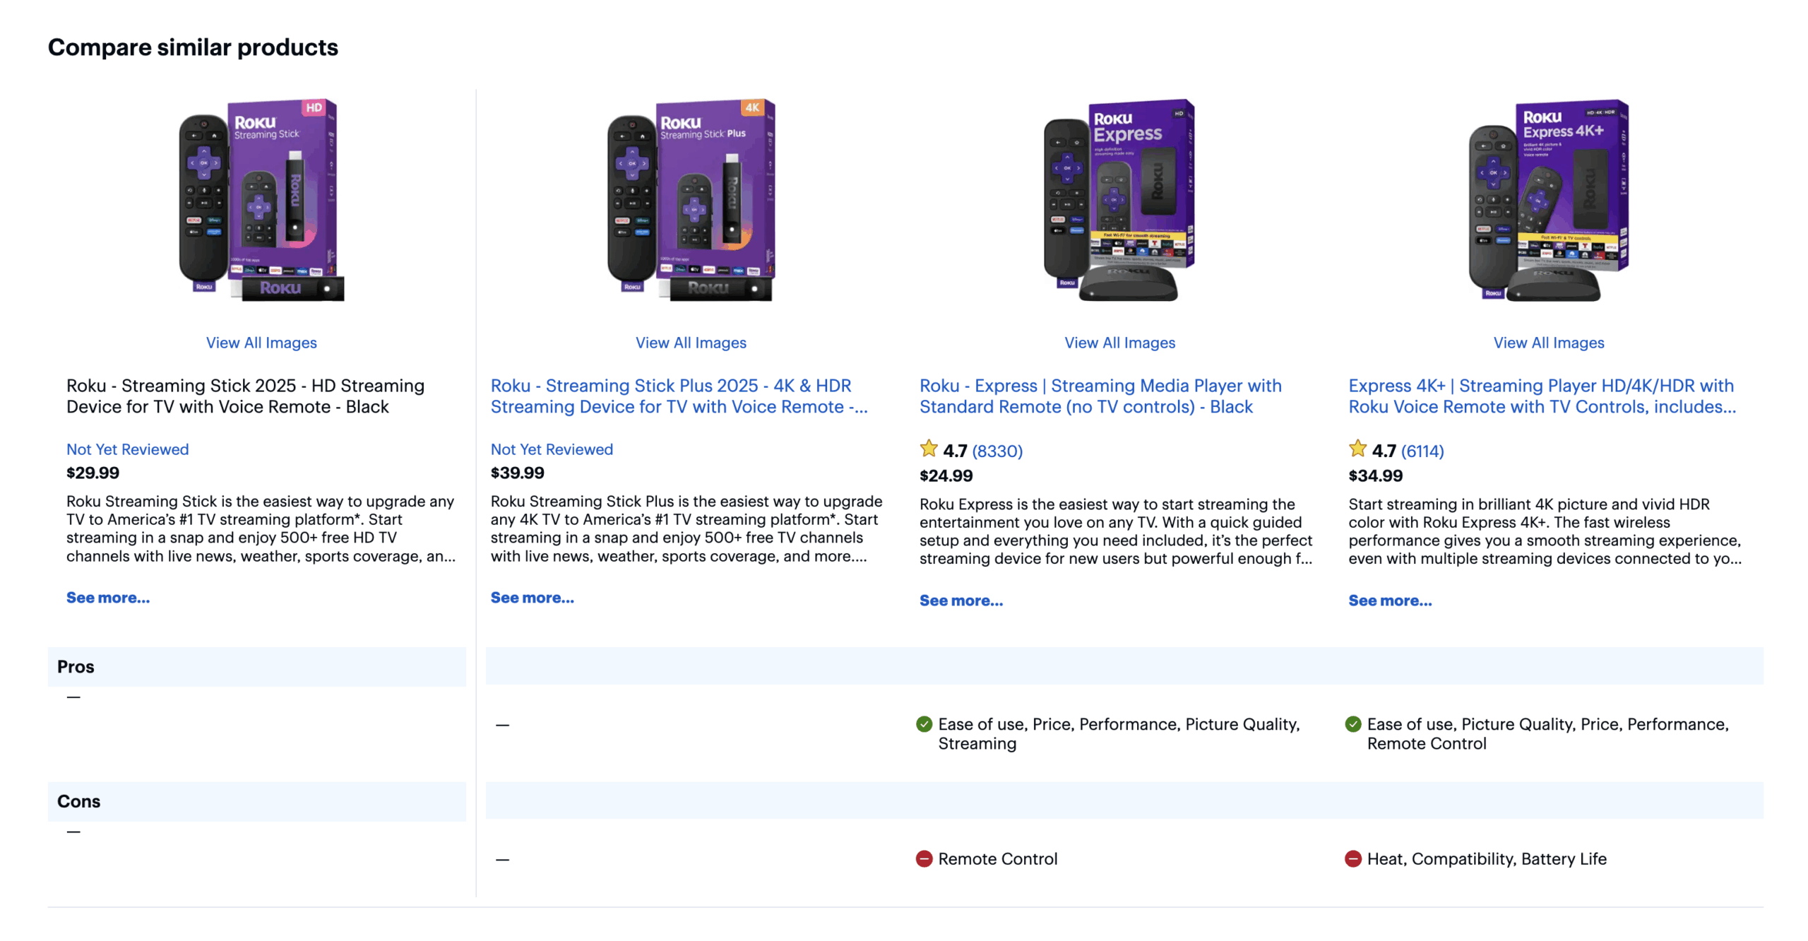The image size is (1808, 941).
Task: View all images for Streaming Stick Plus
Action: 691,343
